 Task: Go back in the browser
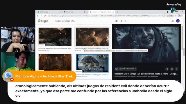coord(38,16)
